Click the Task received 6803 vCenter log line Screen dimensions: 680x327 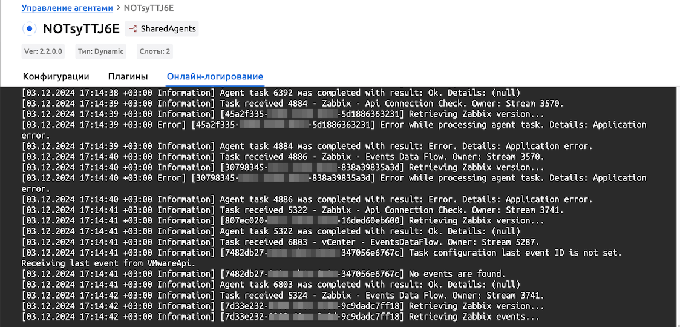pos(281,242)
